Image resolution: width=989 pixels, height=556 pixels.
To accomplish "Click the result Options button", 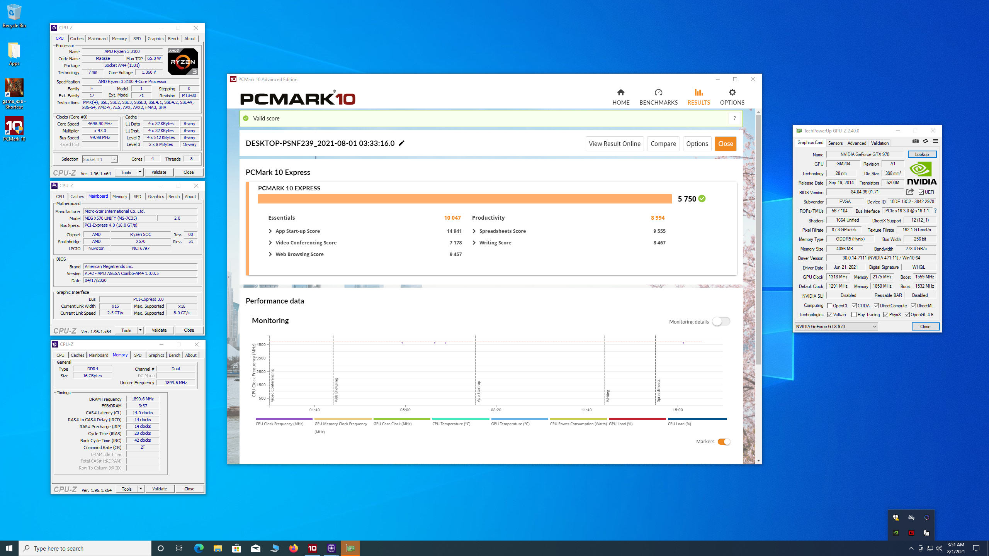I will [697, 144].
